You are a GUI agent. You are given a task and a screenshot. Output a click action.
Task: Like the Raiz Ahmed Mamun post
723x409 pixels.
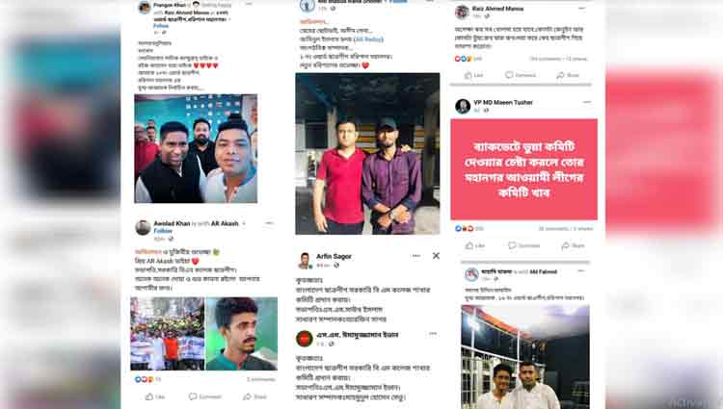[x=474, y=75]
